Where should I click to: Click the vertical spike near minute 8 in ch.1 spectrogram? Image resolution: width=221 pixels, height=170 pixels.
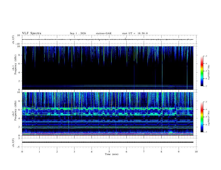tap(162, 68)
